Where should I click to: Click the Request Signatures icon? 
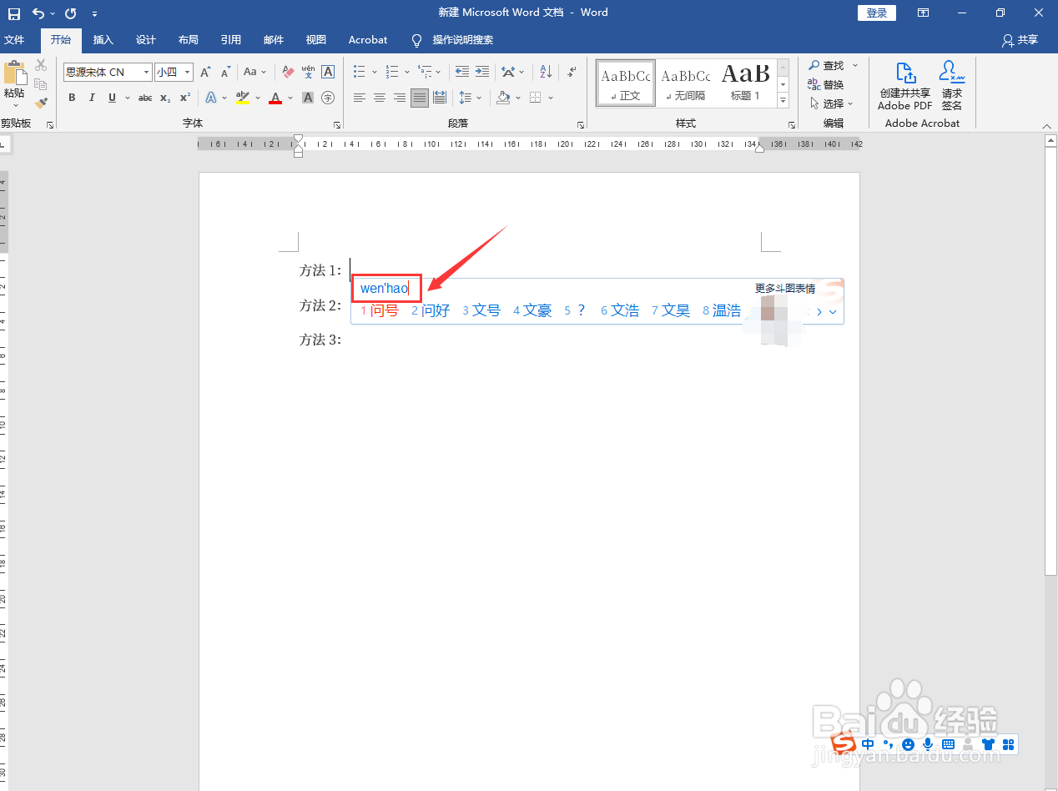pyautogui.click(x=952, y=85)
